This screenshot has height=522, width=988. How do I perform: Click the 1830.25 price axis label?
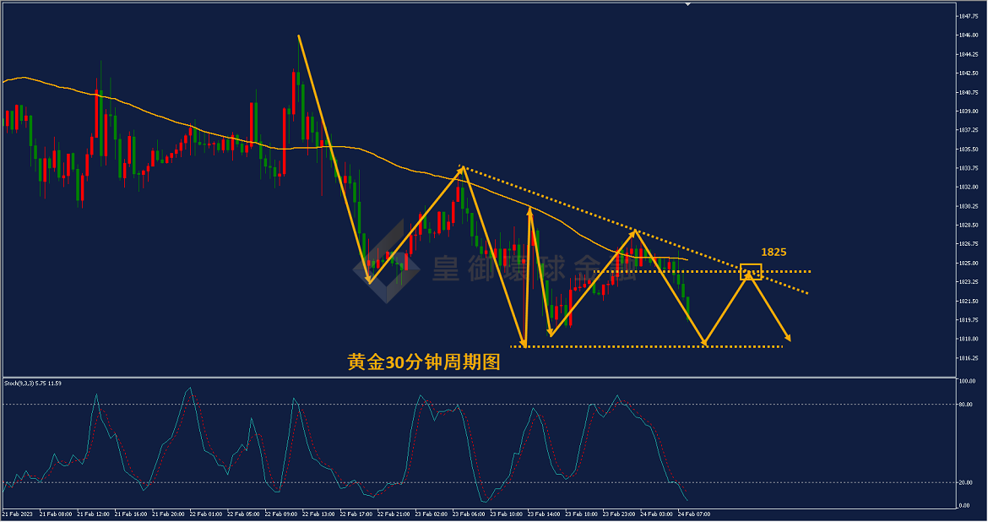coord(969,206)
